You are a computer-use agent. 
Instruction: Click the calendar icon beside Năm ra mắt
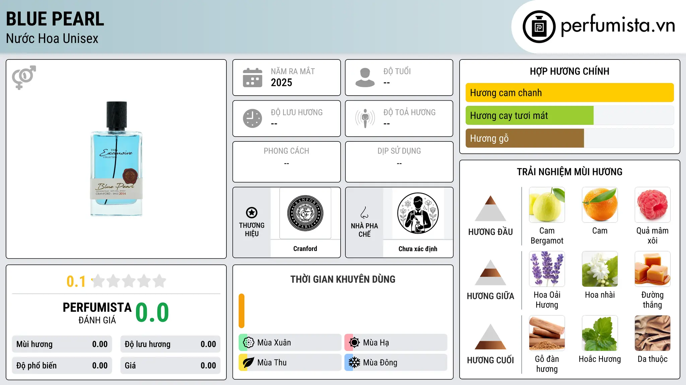pyautogui.click(x=253, y=78)
